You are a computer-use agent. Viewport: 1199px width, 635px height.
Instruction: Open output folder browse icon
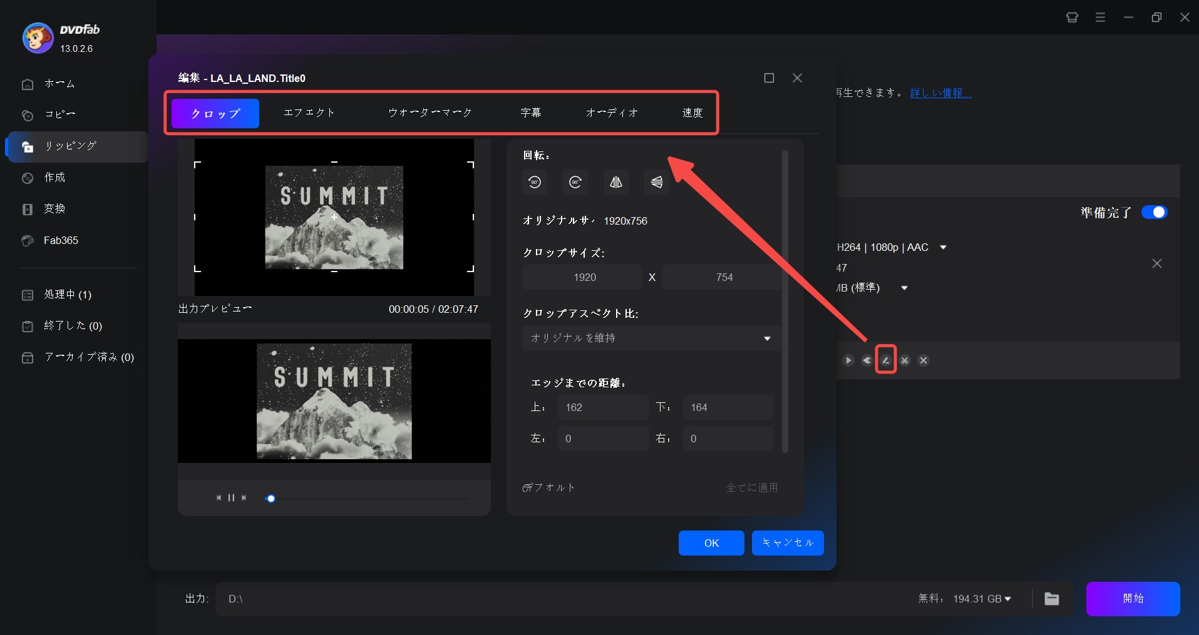(x=1052, y=599)
